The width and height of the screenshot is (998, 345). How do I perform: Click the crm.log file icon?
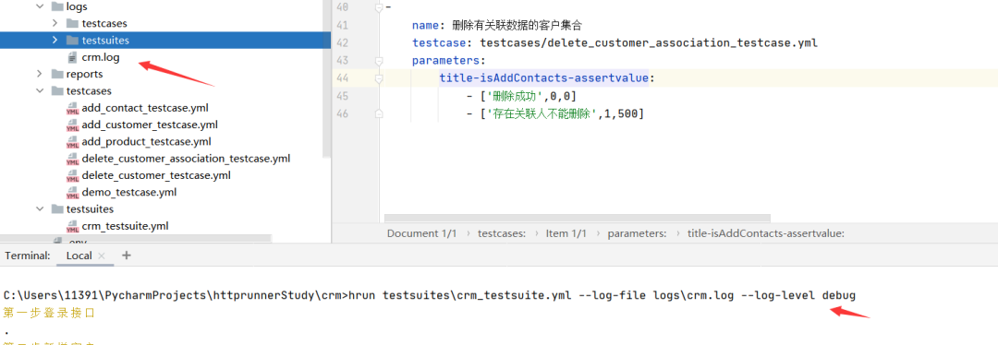click(72, 57)
